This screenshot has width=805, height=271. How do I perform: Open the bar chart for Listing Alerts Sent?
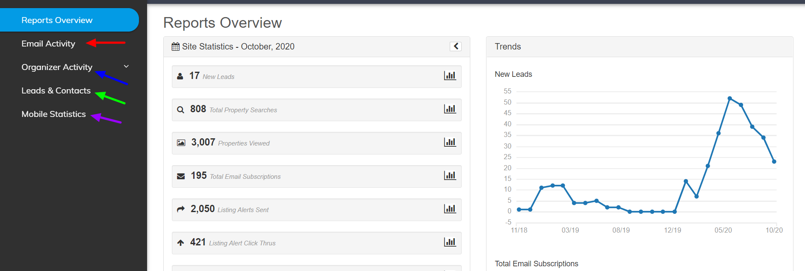point(450,209)
